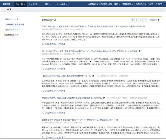166x140 pixels.
Task: Expand the ニュース dropdown in navbar
Action: pyautogui.click(x=20, y=4)
